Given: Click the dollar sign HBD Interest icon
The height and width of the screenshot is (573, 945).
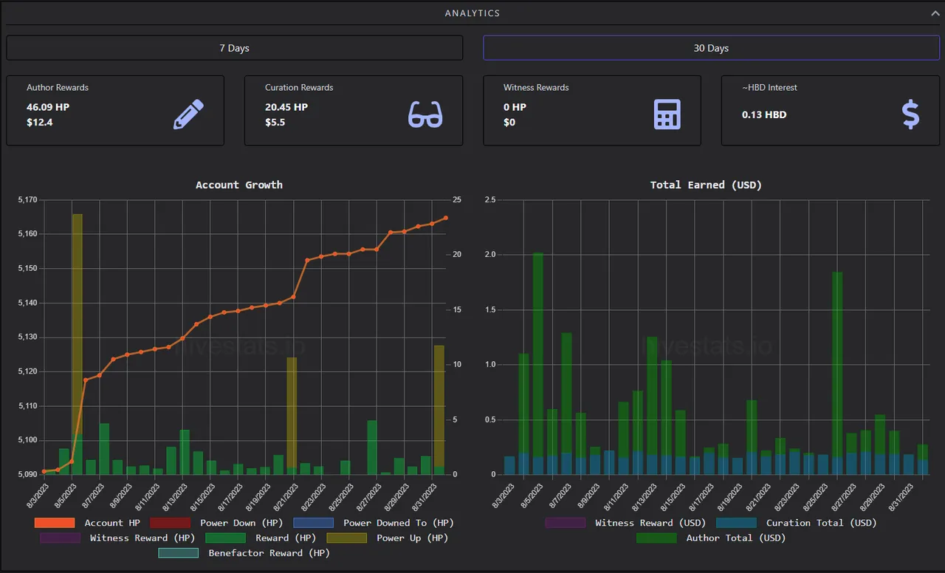Looking at the screenshot, I should click(x=911, y=114).
